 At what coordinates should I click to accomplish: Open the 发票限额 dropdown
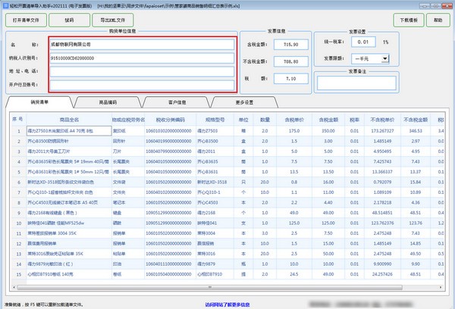coord(386,58)
